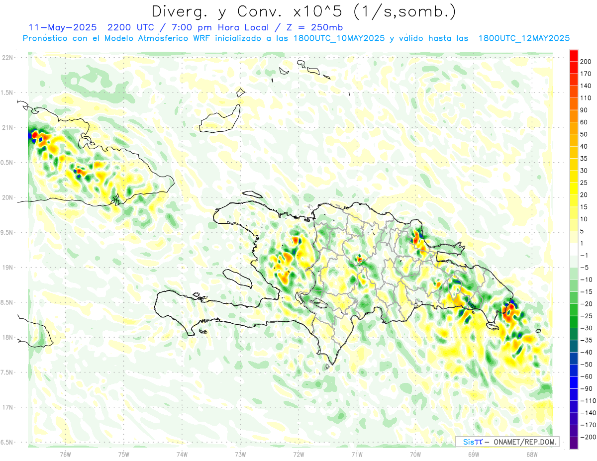The height and width of the screenshot is (461, 597).
Task: Click the -90 color scale label
Action: point(586,389)
